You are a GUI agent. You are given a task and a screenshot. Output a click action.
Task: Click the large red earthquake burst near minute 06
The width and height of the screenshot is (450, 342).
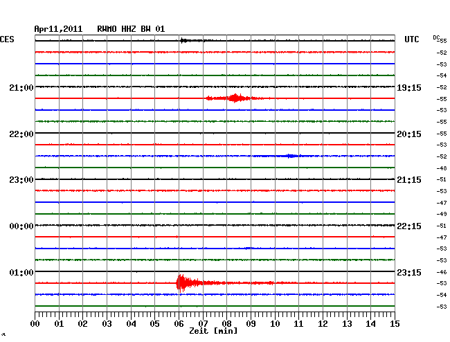point(190,283)
